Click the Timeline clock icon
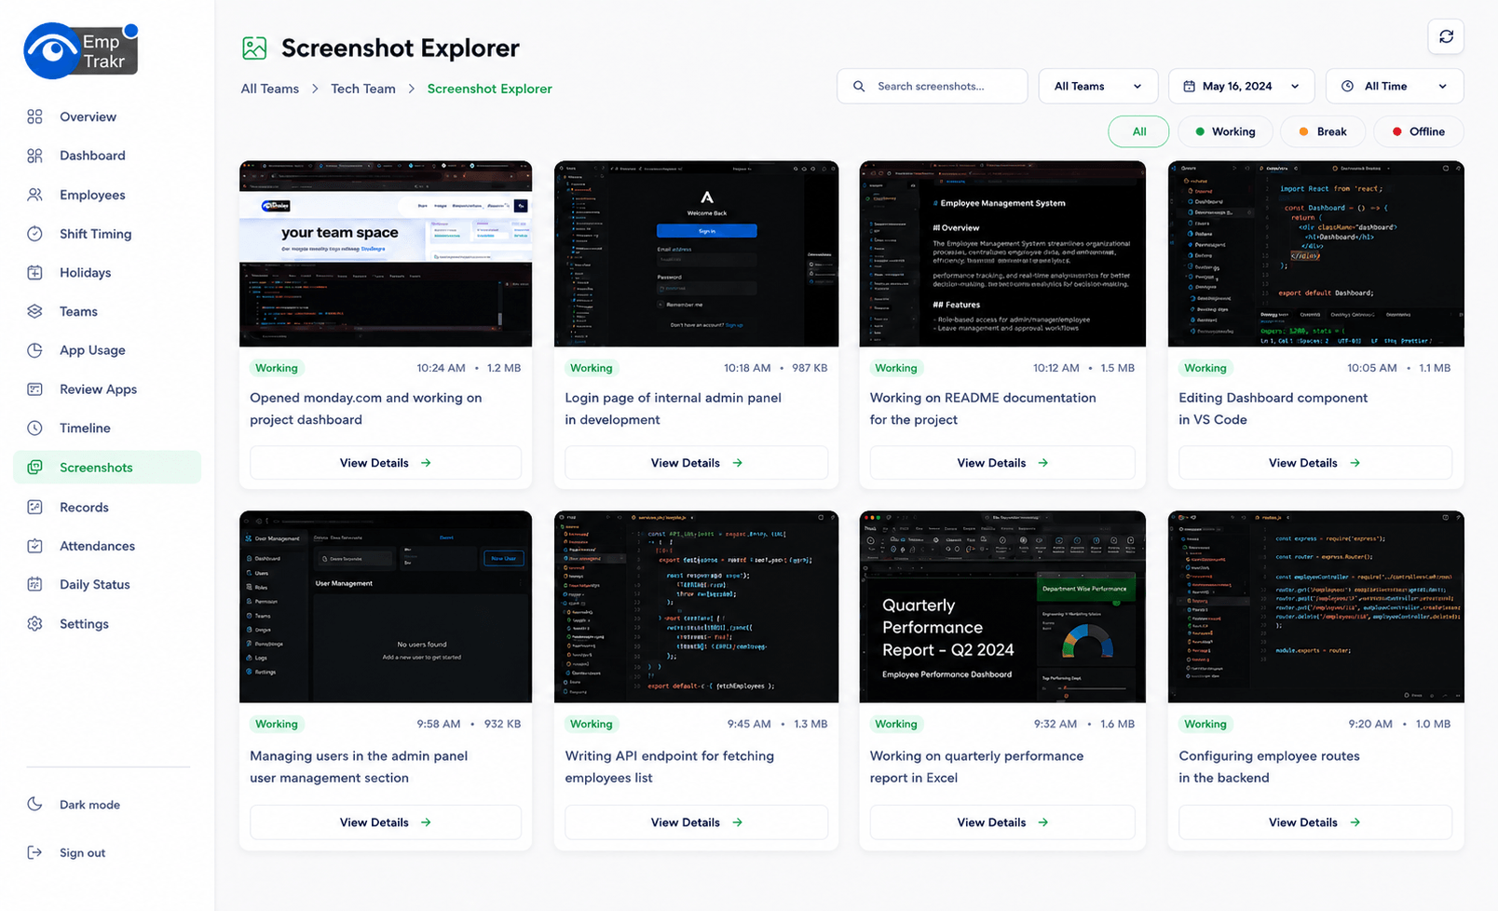Viewport: 1498px width, 911px height. [34, 428]
